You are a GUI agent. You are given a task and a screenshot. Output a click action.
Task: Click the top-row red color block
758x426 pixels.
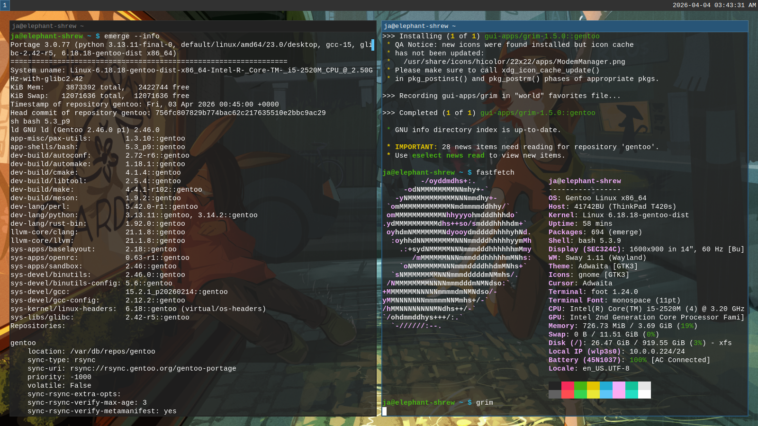(x=568, y=386)
